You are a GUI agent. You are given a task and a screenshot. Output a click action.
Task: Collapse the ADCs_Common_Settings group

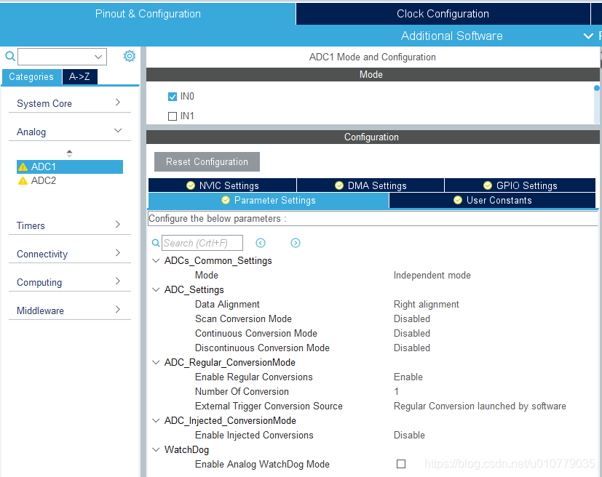coord(156,261)
